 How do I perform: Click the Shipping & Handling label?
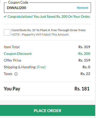point(20,67)
